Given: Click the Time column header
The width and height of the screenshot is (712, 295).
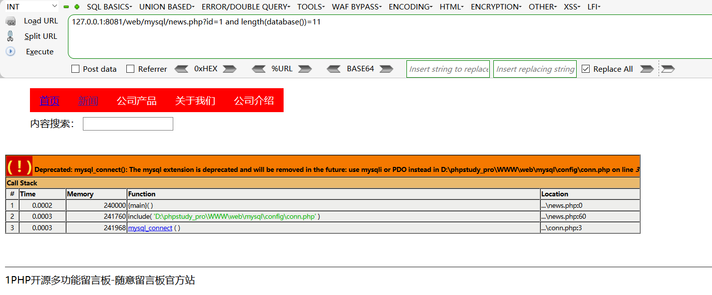Looking at the screenshot, I should click(42, 194).
